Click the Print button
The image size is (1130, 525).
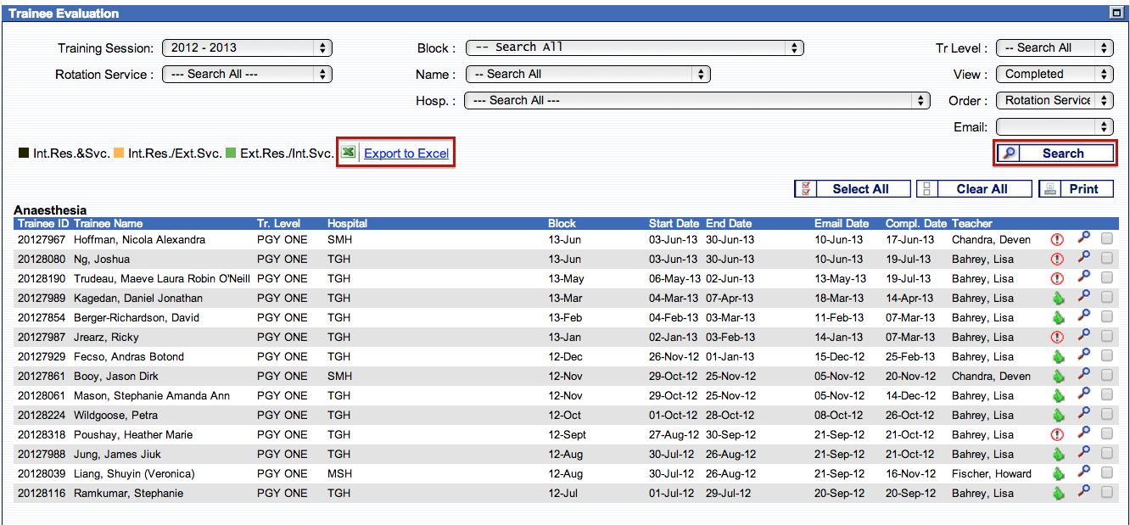coord(1076,189)
